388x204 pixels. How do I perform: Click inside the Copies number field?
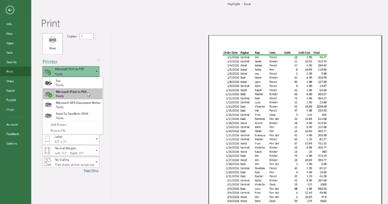(x=85, y=37)
